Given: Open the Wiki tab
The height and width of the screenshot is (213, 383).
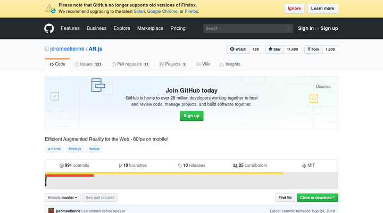Looking at the screenshot, I should pyautogui.click(x=203, y=64).
